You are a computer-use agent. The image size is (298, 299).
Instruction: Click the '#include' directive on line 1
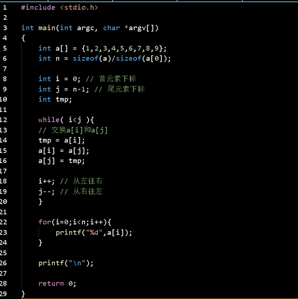38,8
